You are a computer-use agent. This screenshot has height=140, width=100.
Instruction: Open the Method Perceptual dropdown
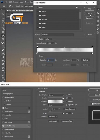pyautogui.click(x=53, y=117)
